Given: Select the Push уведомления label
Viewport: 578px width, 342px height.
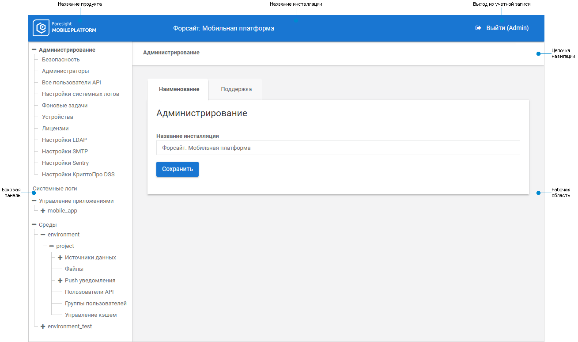Looking at the screenshot, I should 90,281.
